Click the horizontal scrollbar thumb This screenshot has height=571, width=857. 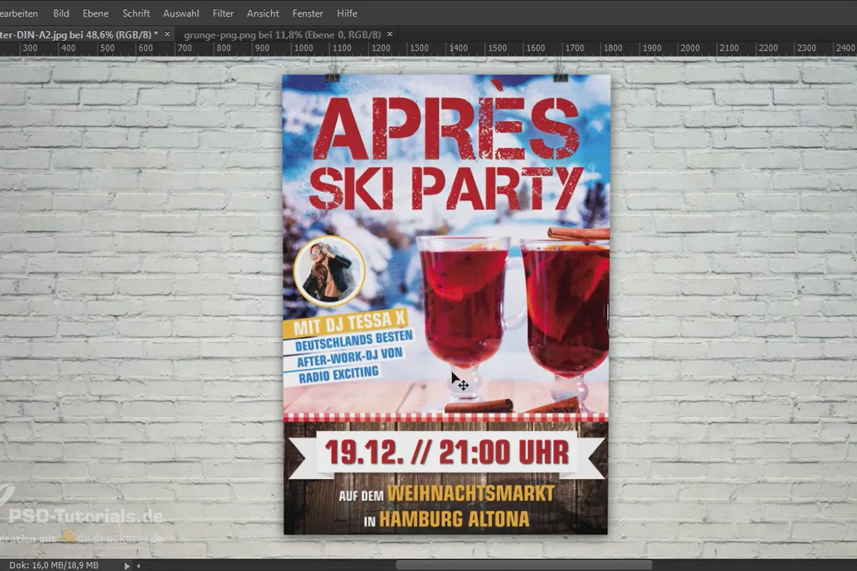tap(523, 565)
